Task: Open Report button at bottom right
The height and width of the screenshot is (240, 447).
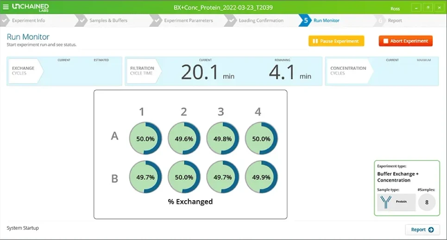Action: [x=422, y=229]
